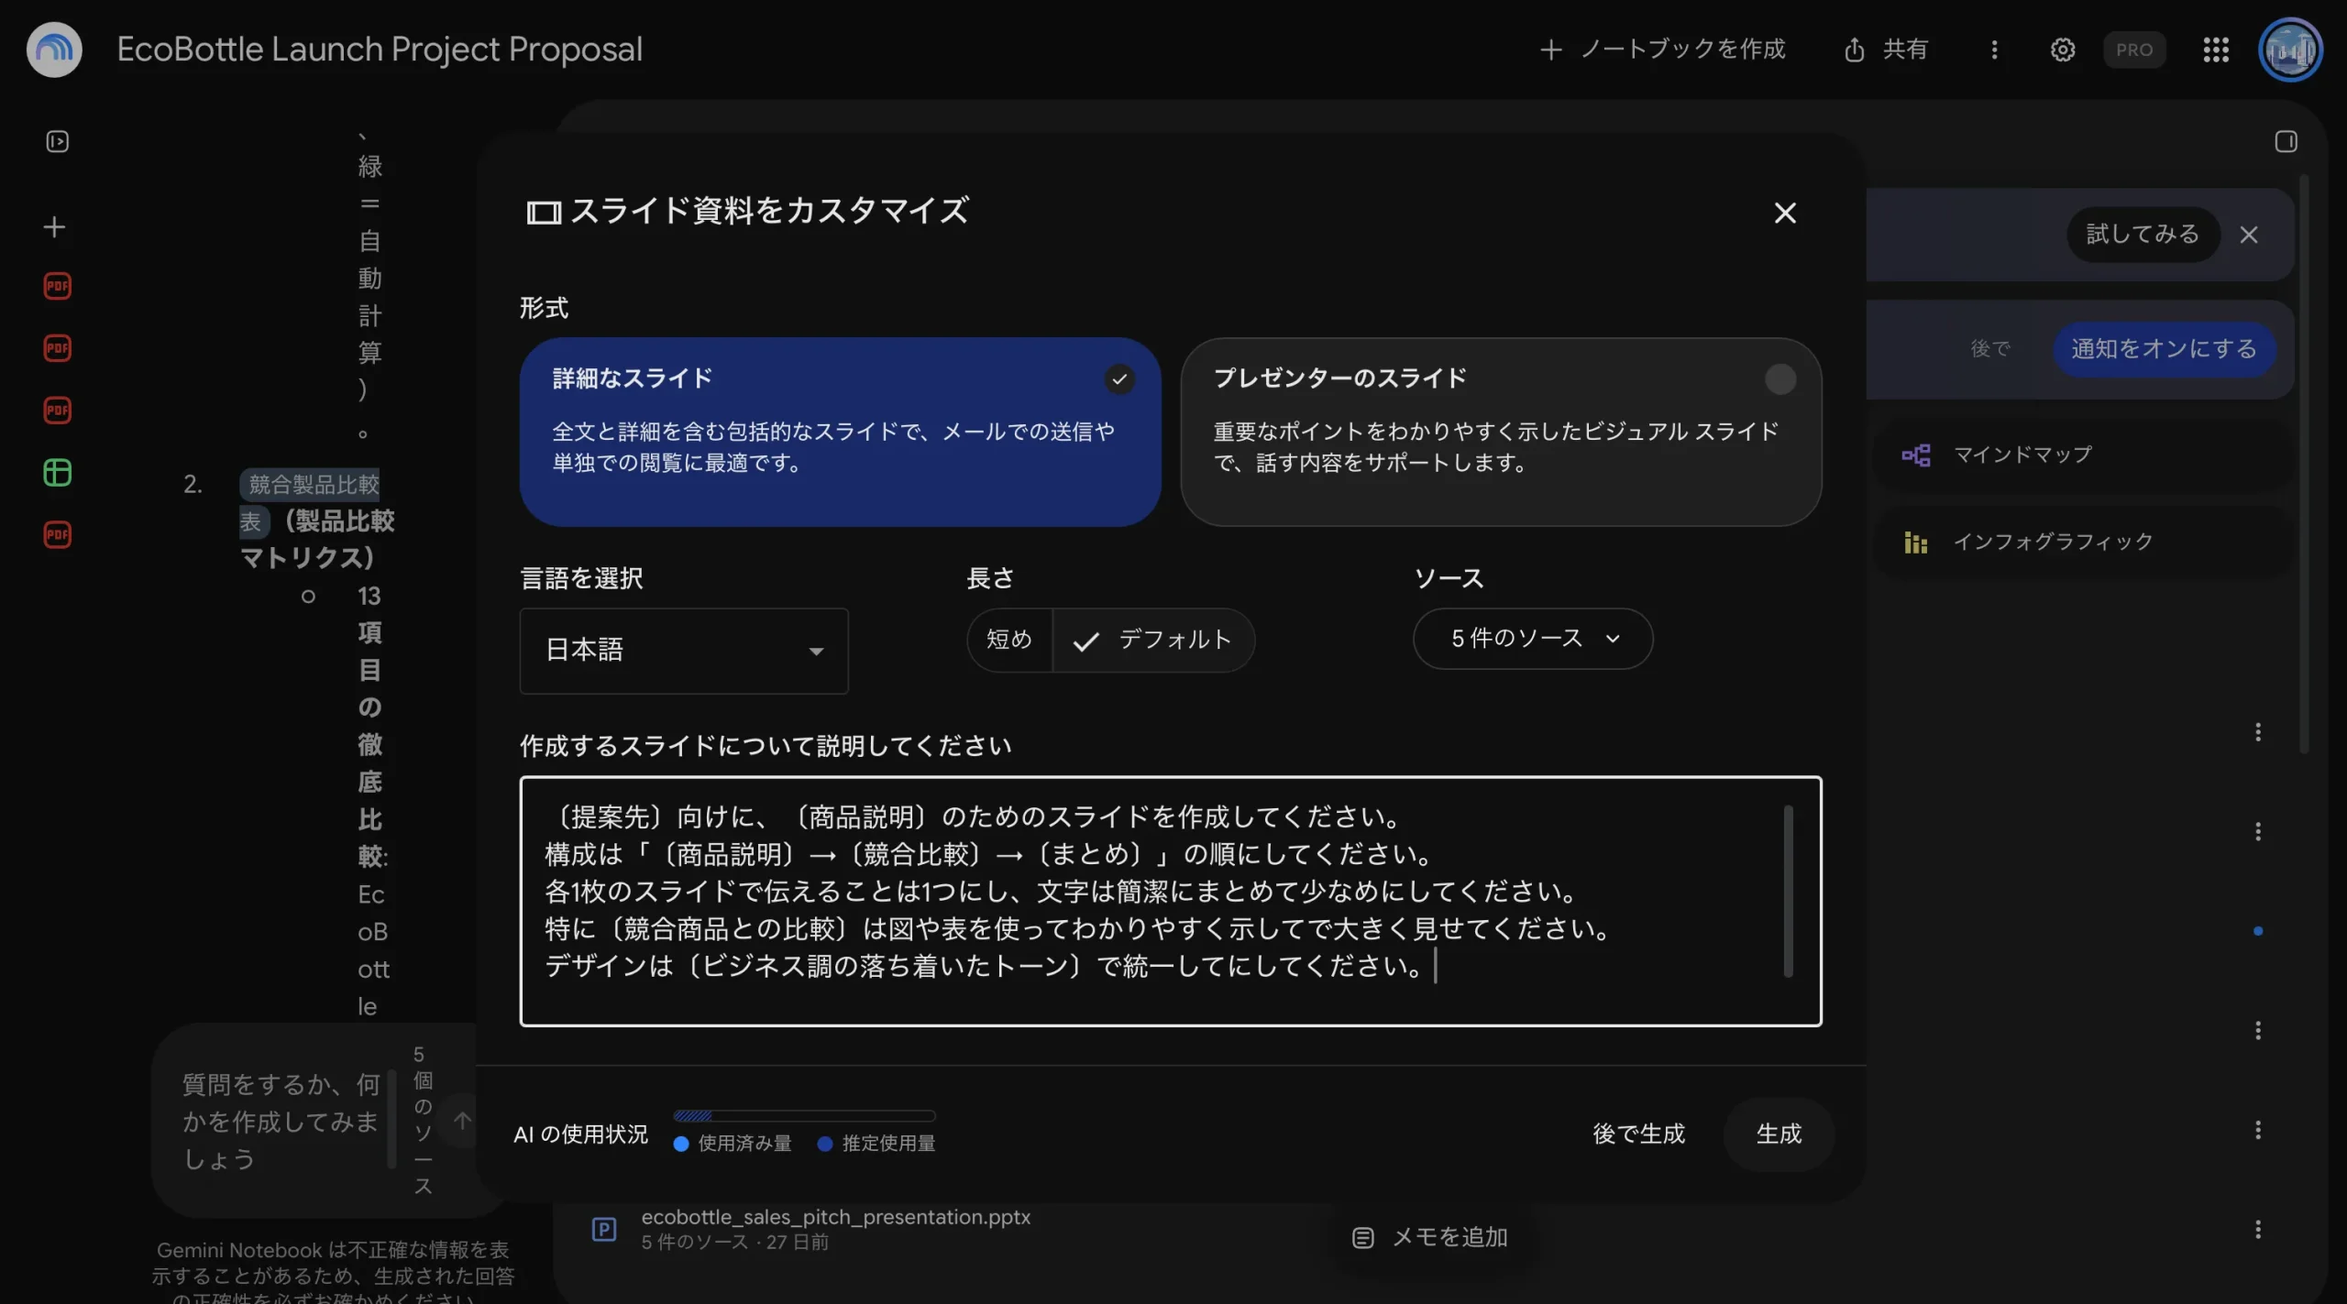The width and height of the screenshot is (2347, 1304).
Task: Click the text area scrollbar
Action: tap(1788, 892)
